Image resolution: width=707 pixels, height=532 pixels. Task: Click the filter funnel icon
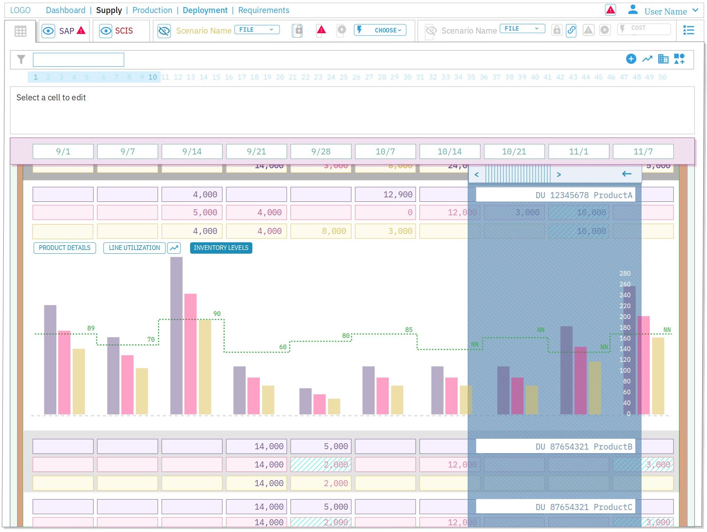(21, 59)
